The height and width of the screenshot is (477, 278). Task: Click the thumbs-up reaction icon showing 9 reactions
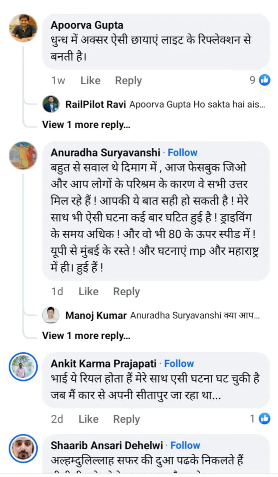(x=264, y=80)
